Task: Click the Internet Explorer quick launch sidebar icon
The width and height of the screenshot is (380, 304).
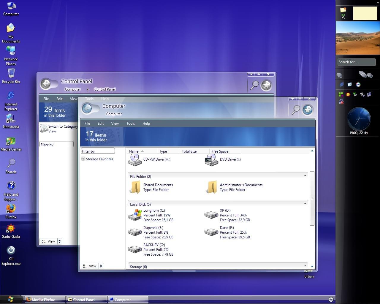Action: pyautogui.click(x=342, y=85)
